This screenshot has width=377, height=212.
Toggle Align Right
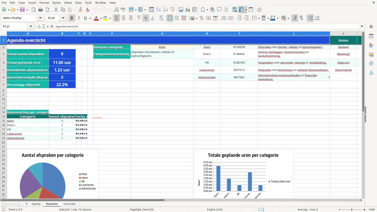click(x=130, y=18)
